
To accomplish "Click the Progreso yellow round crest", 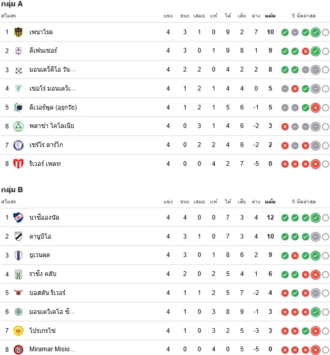I will (x=18, y=331).
